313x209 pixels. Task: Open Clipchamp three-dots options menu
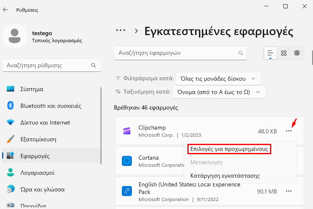coord(289,131)
